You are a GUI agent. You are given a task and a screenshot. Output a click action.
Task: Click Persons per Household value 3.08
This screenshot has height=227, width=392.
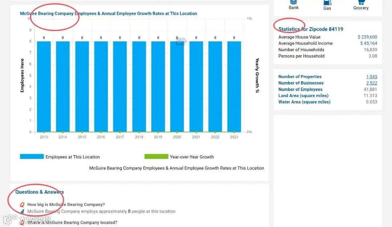373,56
